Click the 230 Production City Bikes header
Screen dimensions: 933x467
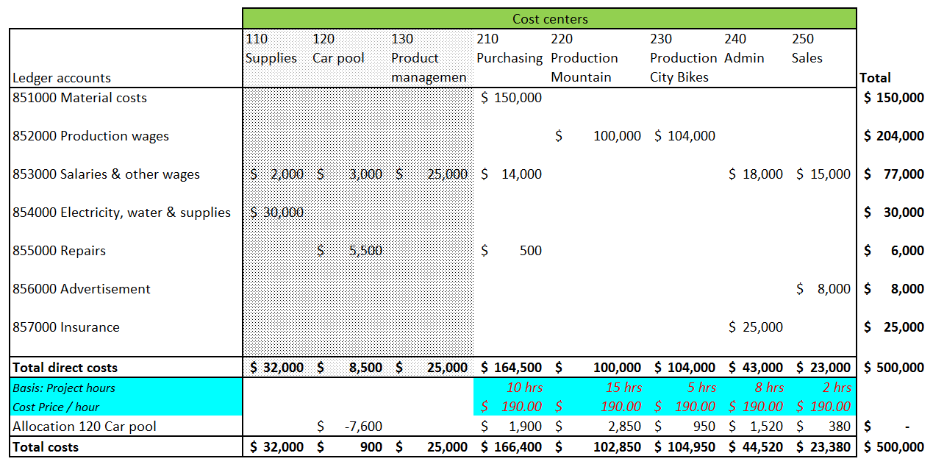683,58
